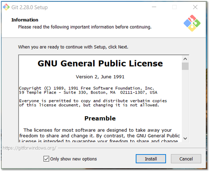Click the 'Everyone is permitted to copy' line
The height and width of the screenshot is (172, 210).
[x=93, y=101]
